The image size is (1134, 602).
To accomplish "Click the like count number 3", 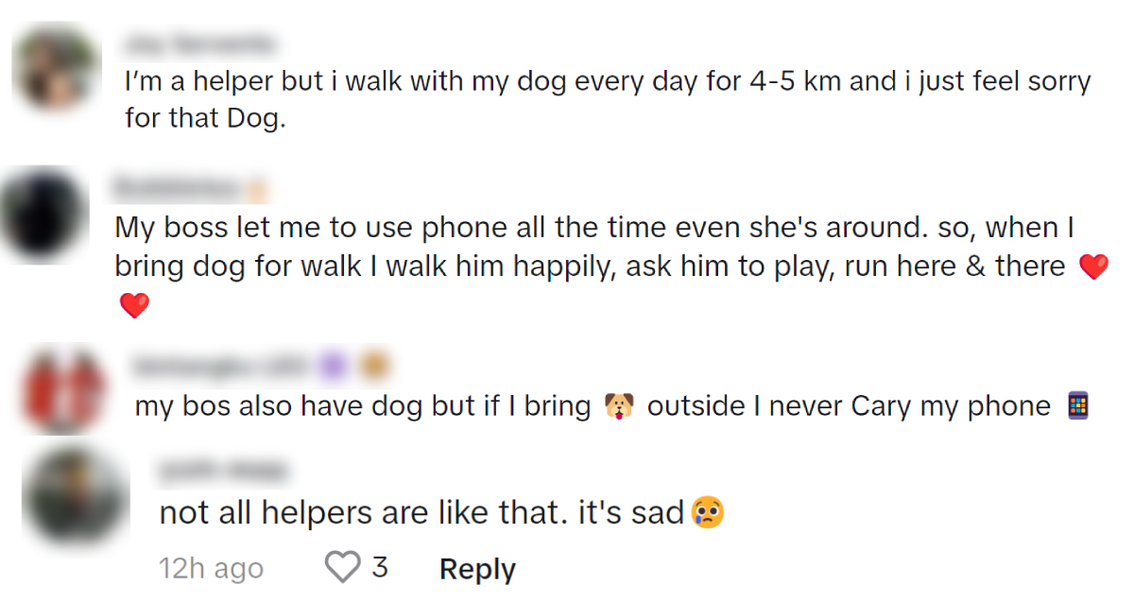I will click(x=380, y=568).
